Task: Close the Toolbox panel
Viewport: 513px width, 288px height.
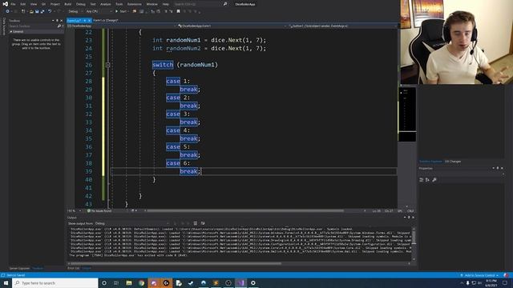Action: point(61,21)
